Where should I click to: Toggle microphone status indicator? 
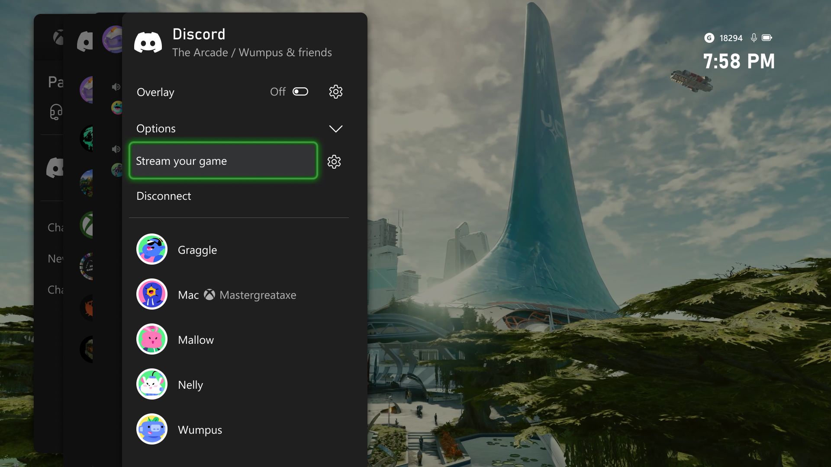click(754, 37)
